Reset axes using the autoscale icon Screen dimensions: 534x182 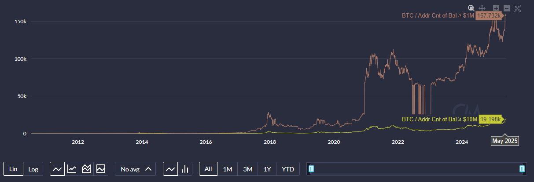click(517, 8)
